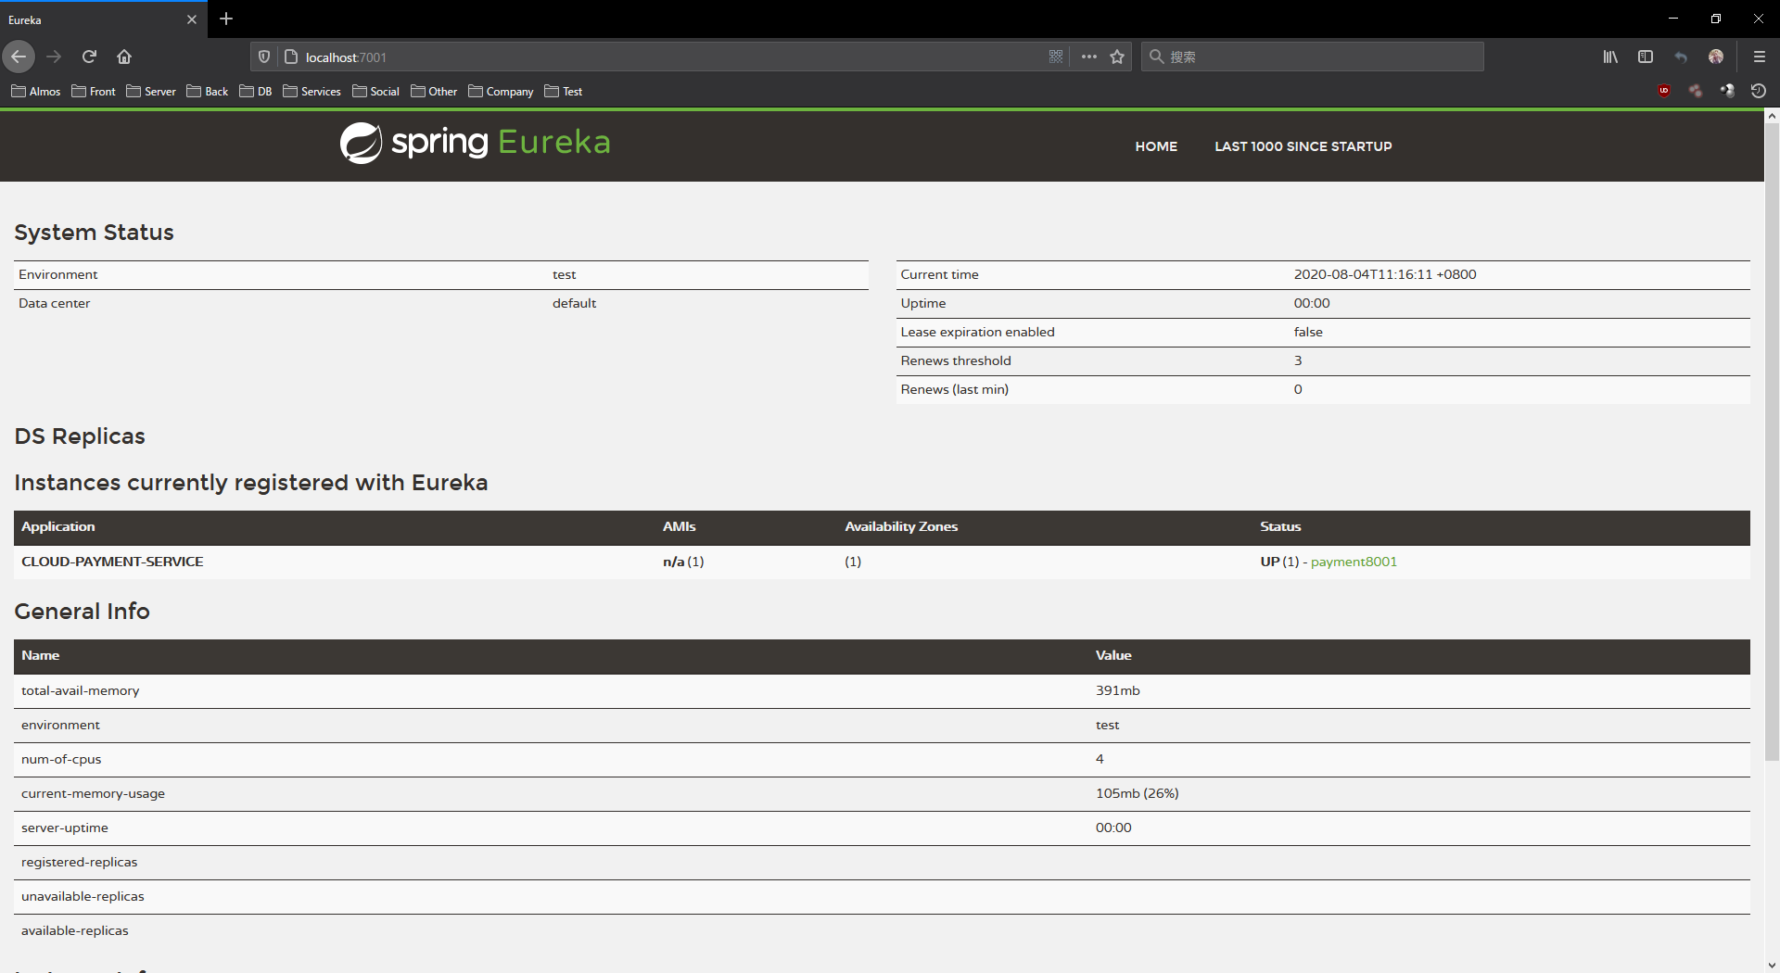Click the QR code icon in address bar
Image resolution: width=1780 pixels, height=973 pixels.
[1055, 57]
